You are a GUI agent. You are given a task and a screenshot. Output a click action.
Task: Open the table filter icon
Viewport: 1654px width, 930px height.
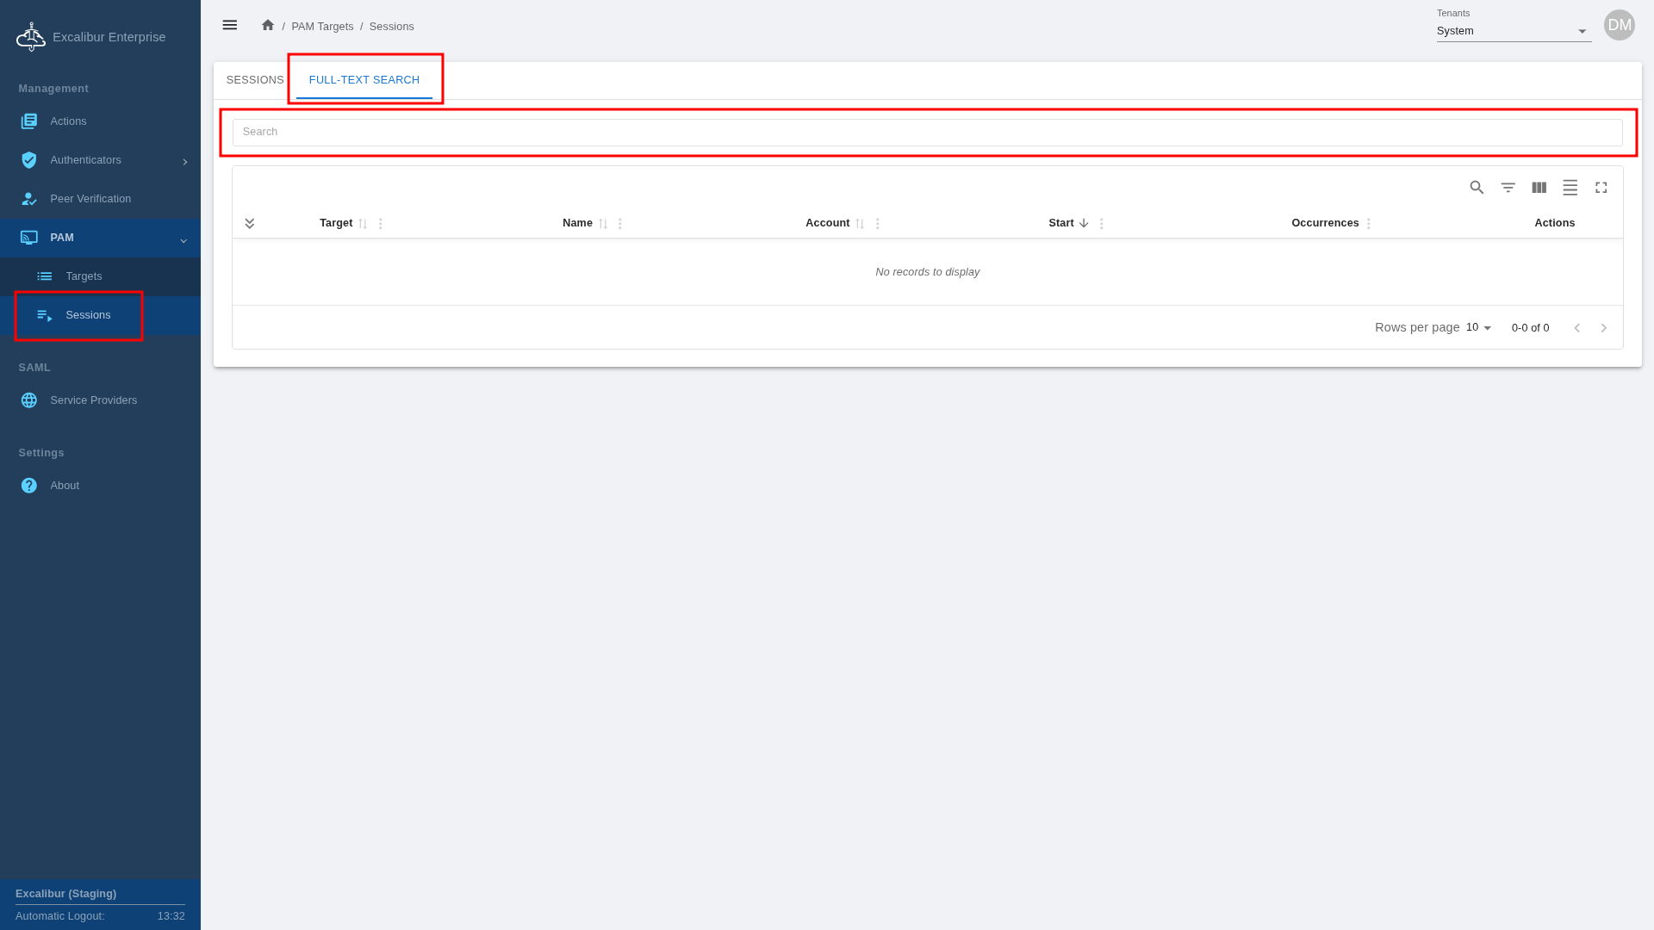(1508, 188)
